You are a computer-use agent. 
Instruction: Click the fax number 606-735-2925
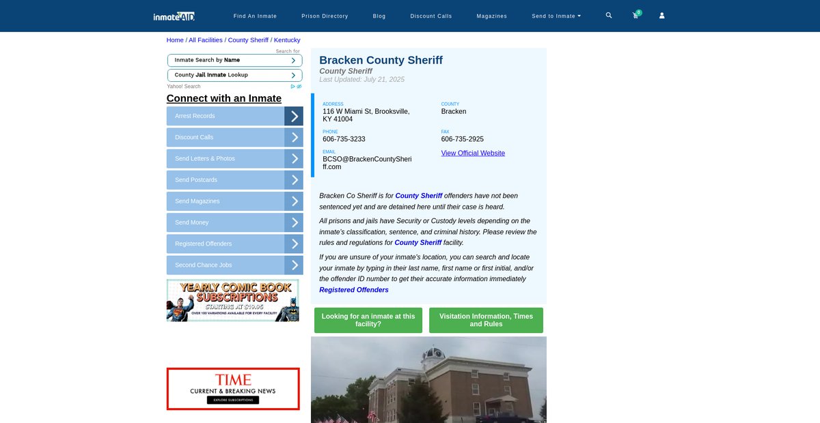(463, 139)
